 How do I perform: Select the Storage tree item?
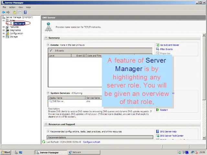14,36
